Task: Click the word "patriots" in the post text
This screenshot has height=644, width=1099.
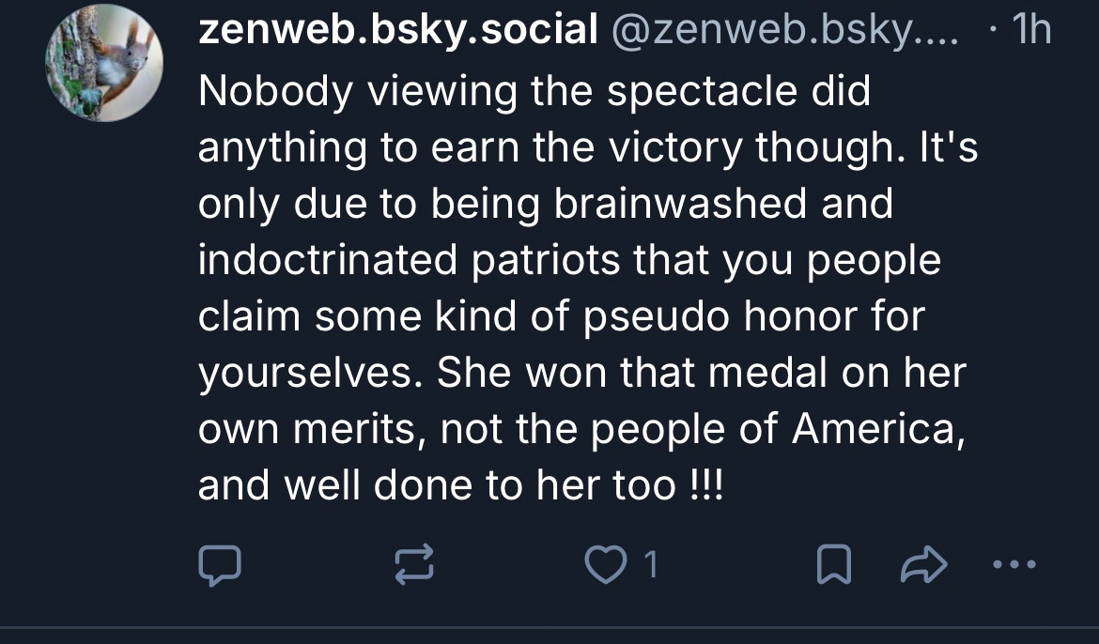Action: [x=525, y=260]
